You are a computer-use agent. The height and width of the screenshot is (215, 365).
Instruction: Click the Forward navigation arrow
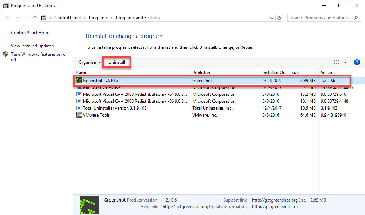tap(18, 17)
